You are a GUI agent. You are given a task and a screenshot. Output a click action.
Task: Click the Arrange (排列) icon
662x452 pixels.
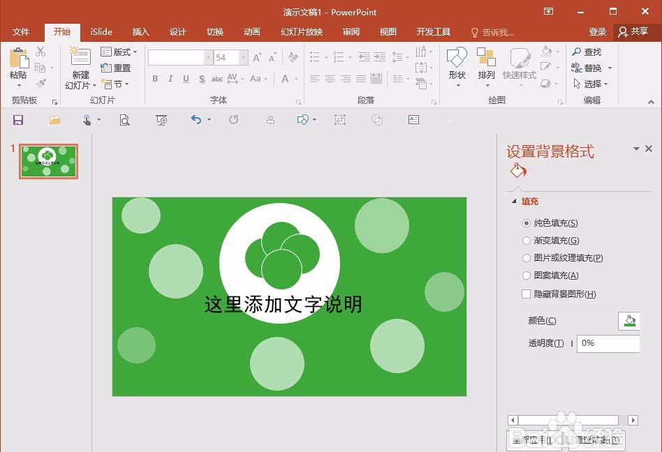pyautogui.click(x=486, y=57)
